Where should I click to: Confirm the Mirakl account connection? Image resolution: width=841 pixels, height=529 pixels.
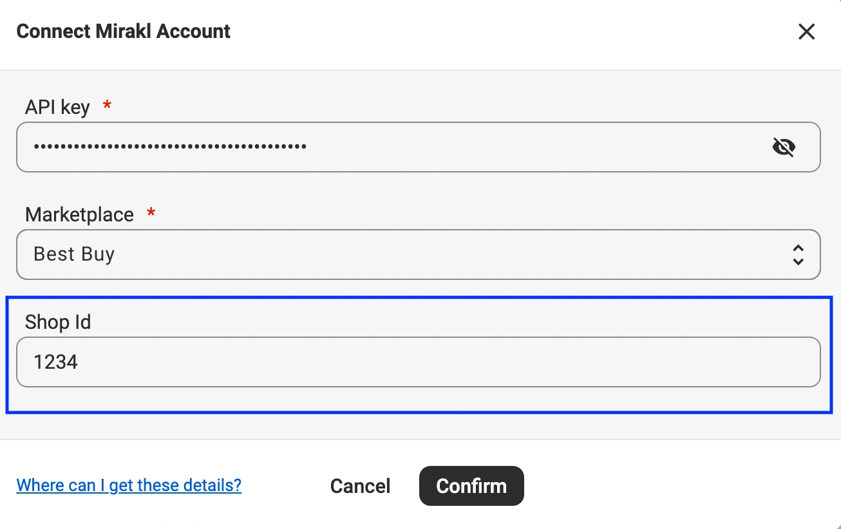click(x=471, y=486)
